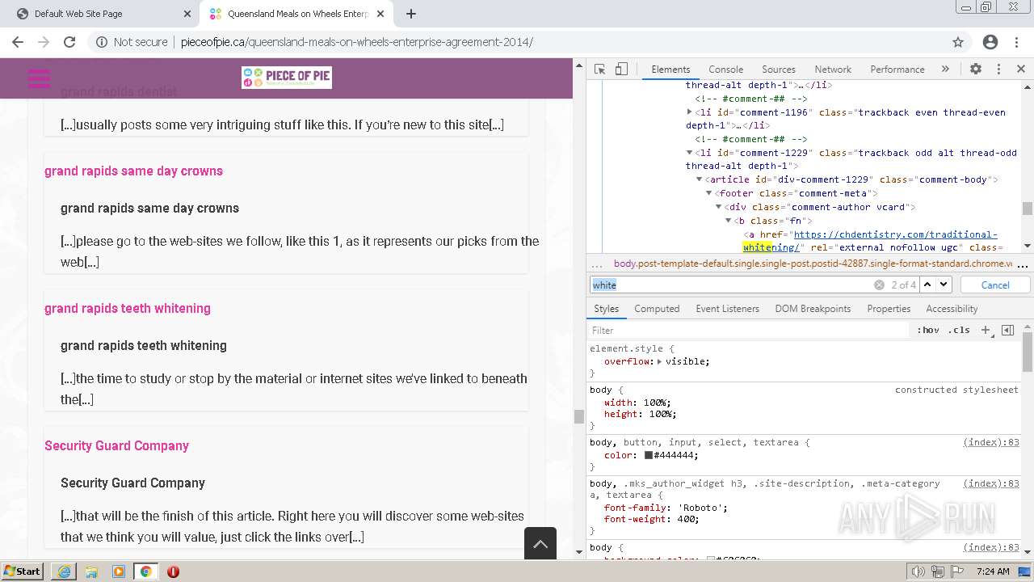Open the DOM Breakpoints tab
Viewport: 1034px width, 582px height.
tap(813, 309)
